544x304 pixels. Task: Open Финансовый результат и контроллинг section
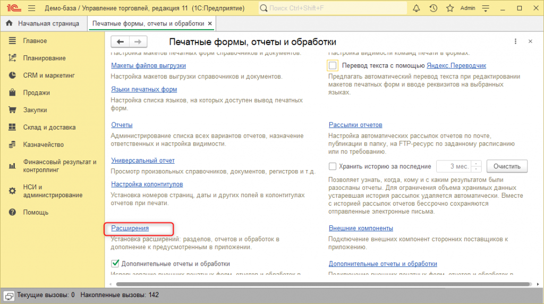[59, 166]
